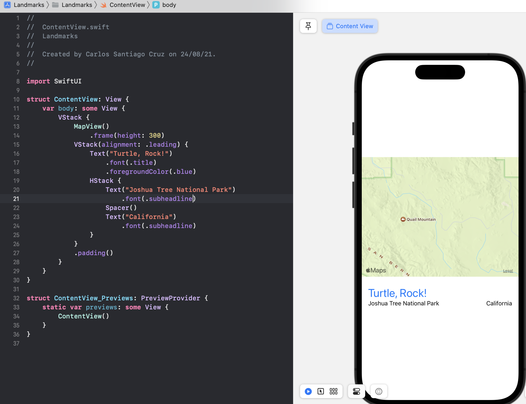Image resolution: width=526 pixels, height=404 pixels.
Task: Open body symbol breadcrumb
Action: pos(169,5)
